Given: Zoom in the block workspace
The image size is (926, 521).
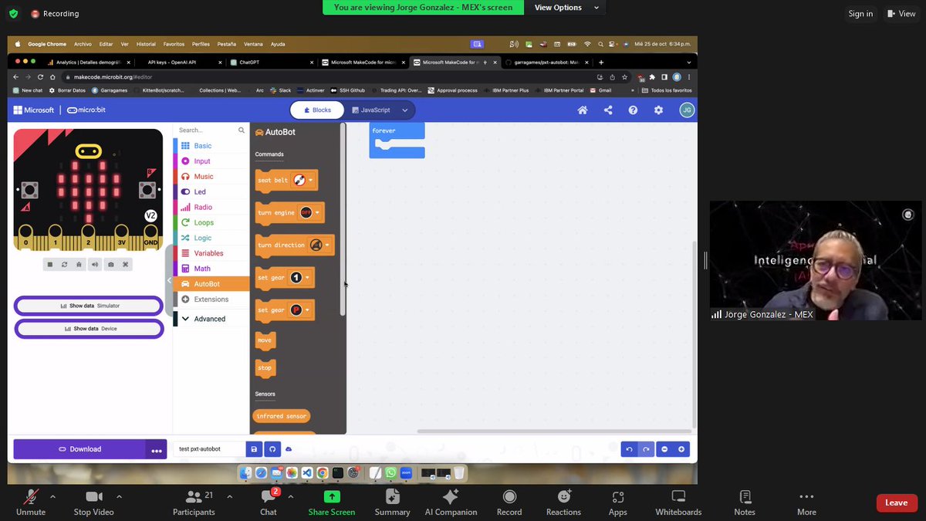Looking at the screenshot, I should point(681,449).
